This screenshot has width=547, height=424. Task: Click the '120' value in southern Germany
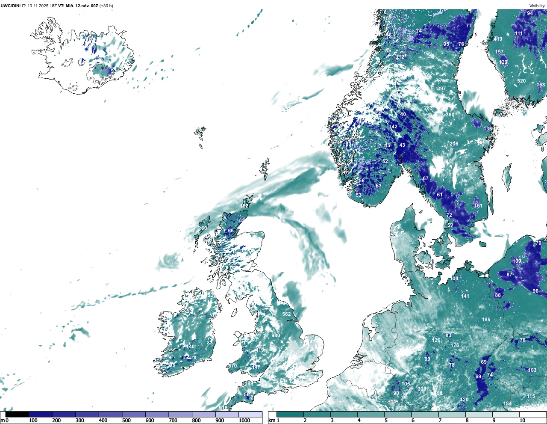click(464, 400)
